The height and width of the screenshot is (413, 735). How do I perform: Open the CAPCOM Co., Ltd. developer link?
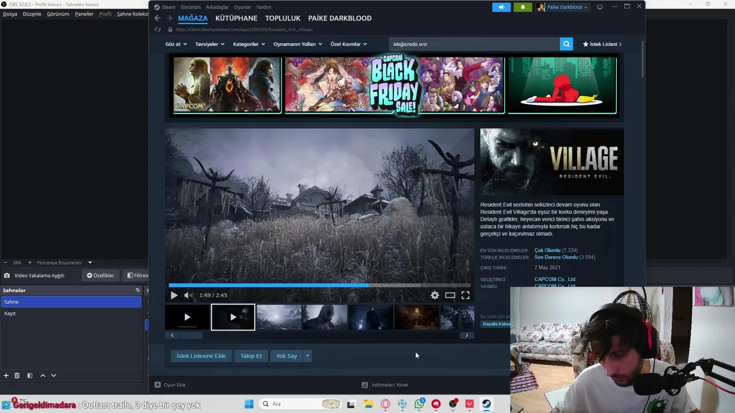coord(555,279)
